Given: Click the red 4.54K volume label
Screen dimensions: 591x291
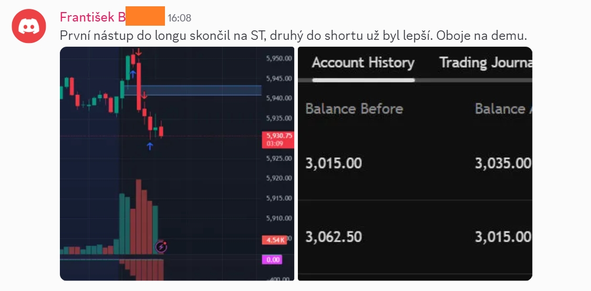Looking at the screenshot, I should (x=274, y=240).
